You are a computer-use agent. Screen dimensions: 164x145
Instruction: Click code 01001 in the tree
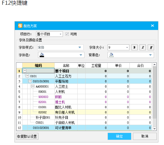coord(42,107)
